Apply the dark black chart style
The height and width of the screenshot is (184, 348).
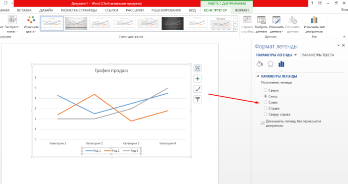173,23
